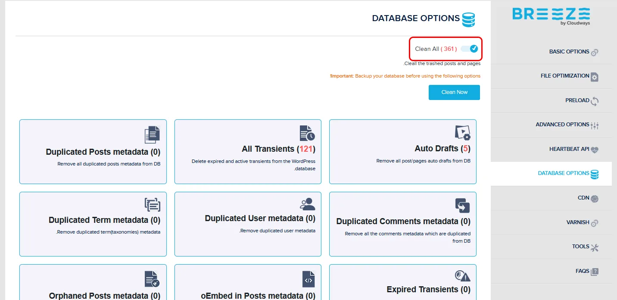Click the Auto Drafts icon

click(462, 133)
